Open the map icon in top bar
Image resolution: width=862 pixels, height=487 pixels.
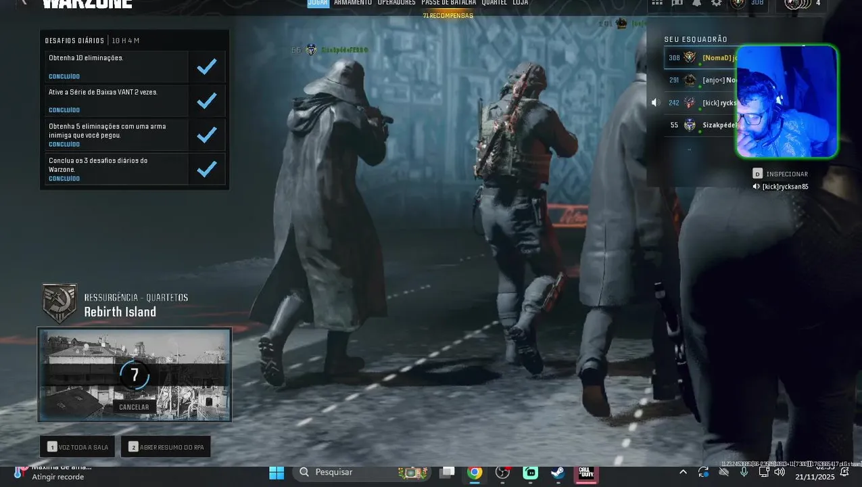[677, 3]
